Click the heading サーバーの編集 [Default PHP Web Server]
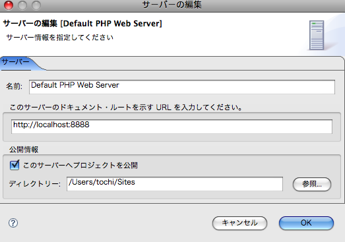The image size is (345, 242). click(82, 23)
